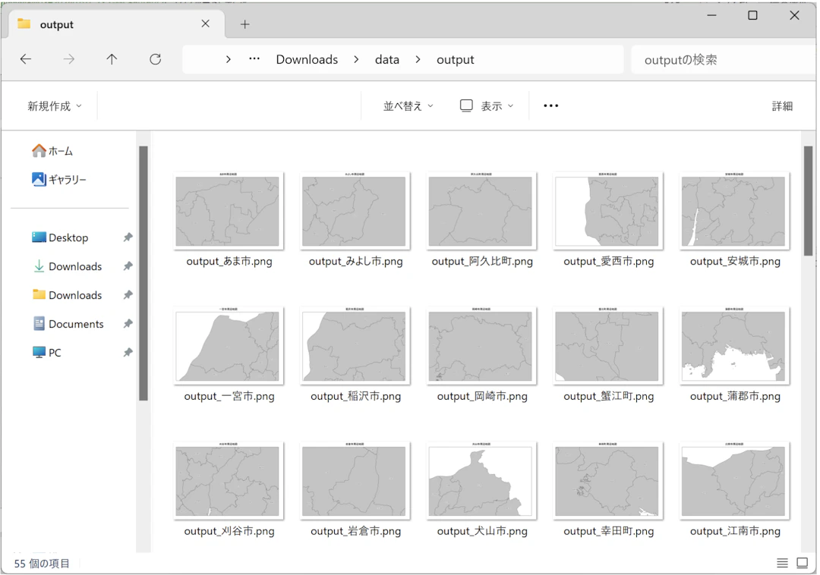This screenshot has height=575, width=820.
Task: Toggle pin beside PC item
Action: [x=128, y=353]
